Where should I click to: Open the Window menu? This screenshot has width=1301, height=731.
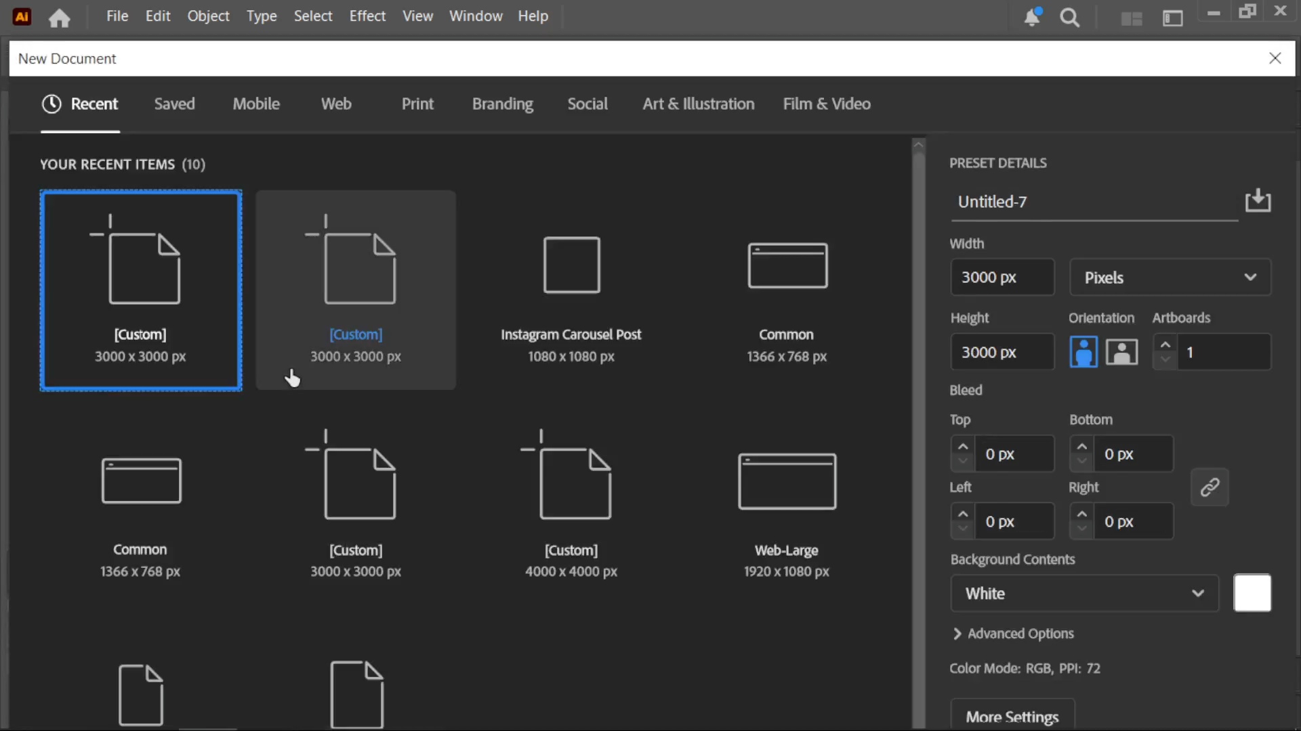(x=476, y=16)
